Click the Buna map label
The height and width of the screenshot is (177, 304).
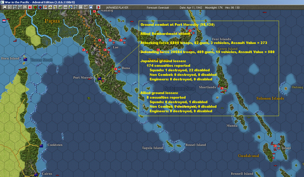point(126,68)
